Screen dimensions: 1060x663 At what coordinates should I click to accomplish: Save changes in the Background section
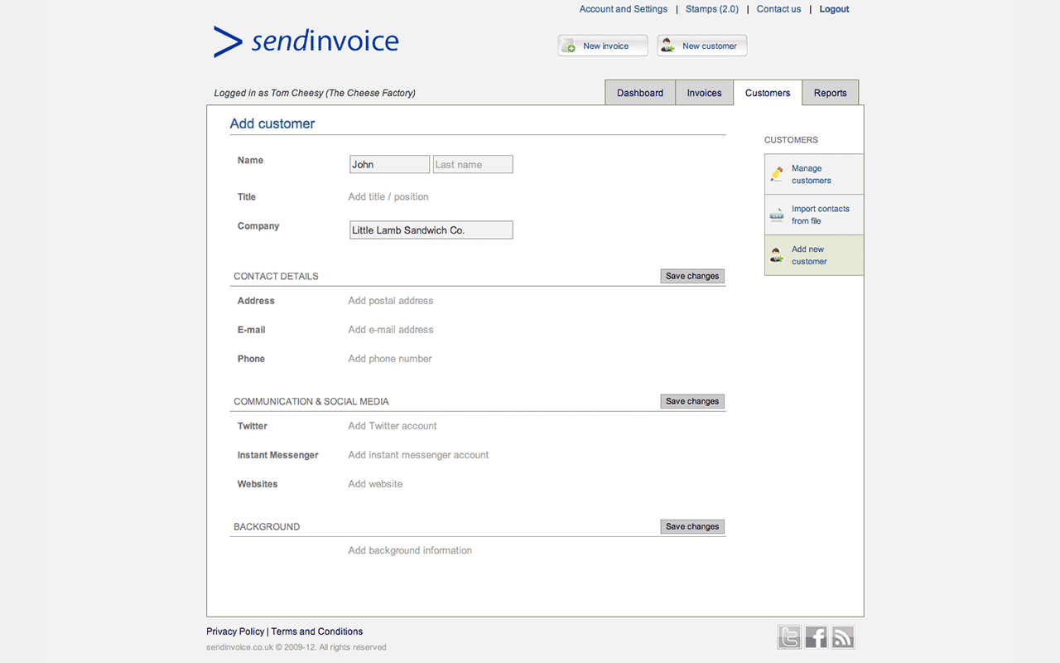click(x=692, y=525)
